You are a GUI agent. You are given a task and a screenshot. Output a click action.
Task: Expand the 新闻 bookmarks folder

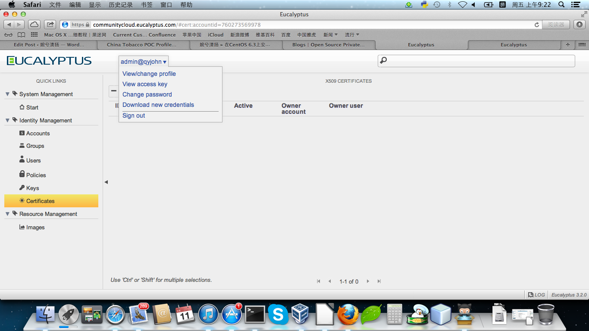[x=330, y=35]
